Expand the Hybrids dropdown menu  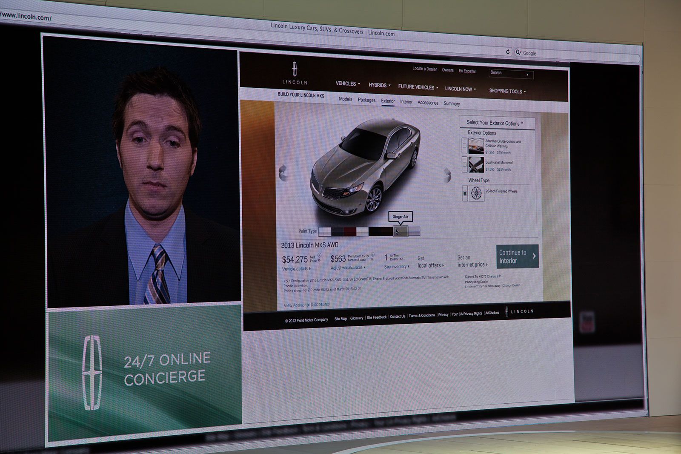(x=380, y=85)
